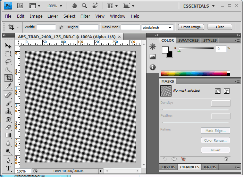Click the Clear button
The image size is (243, 177).
[220, 27]
